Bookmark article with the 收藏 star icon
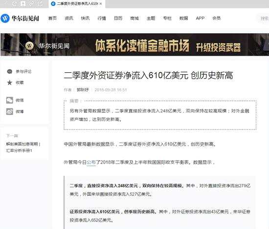Image resolution: width=269 pixels, height=229 pixels. (x=10, y=83)
